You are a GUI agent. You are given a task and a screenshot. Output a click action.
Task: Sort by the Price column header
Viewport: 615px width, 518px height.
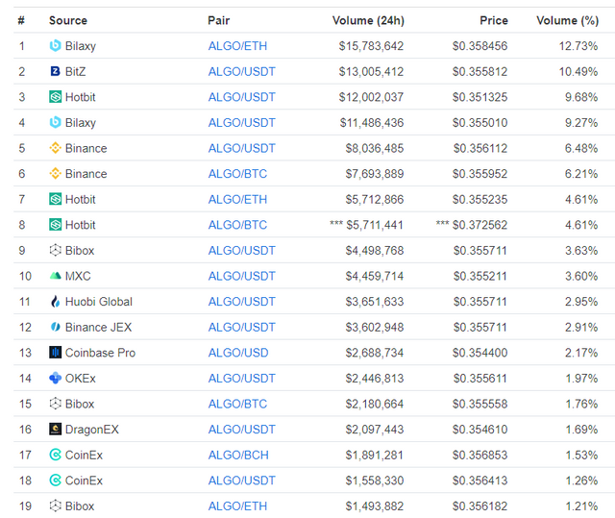[493, 20]
